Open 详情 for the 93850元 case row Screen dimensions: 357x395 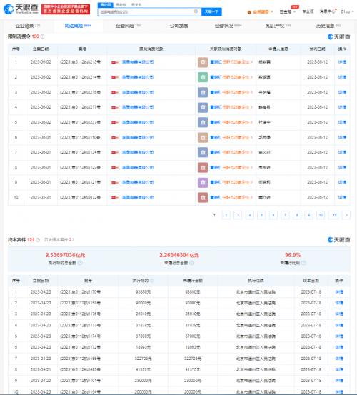(x=339, y=292)
